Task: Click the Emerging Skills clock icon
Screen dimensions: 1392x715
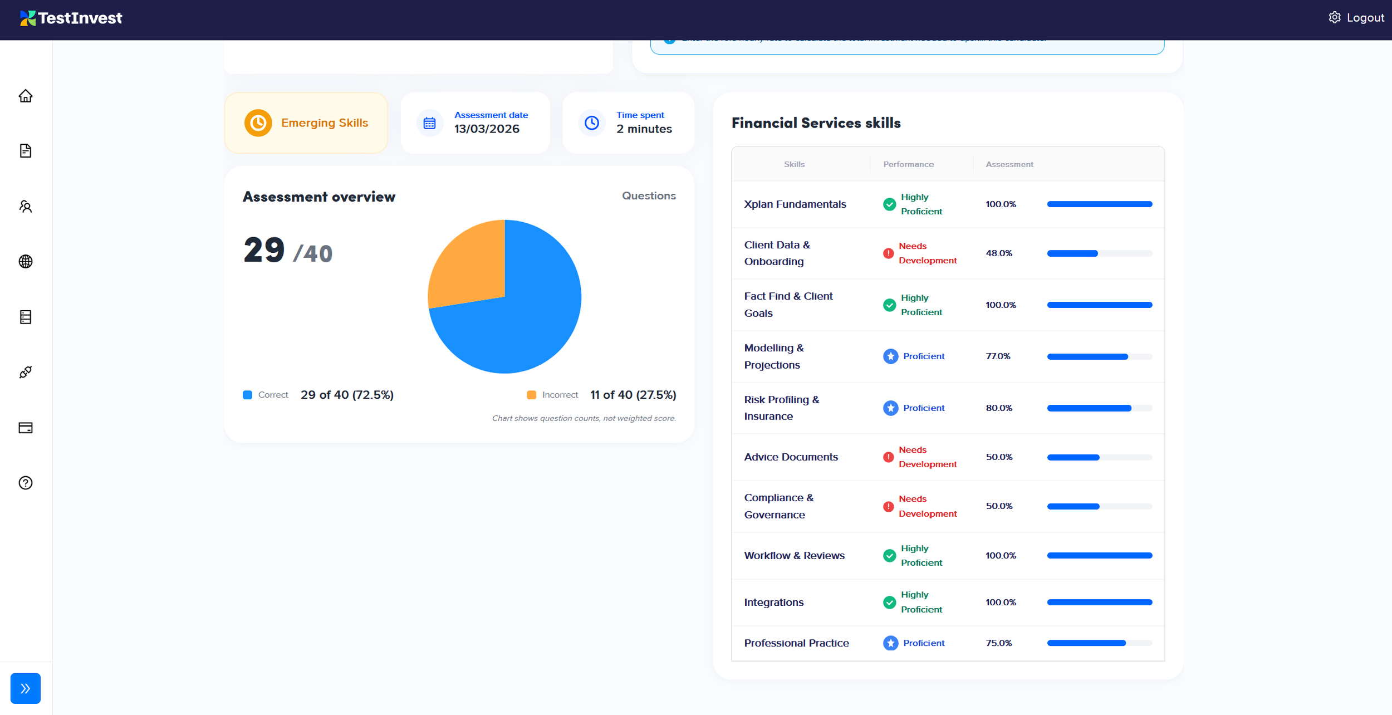Action: (258, 123)
